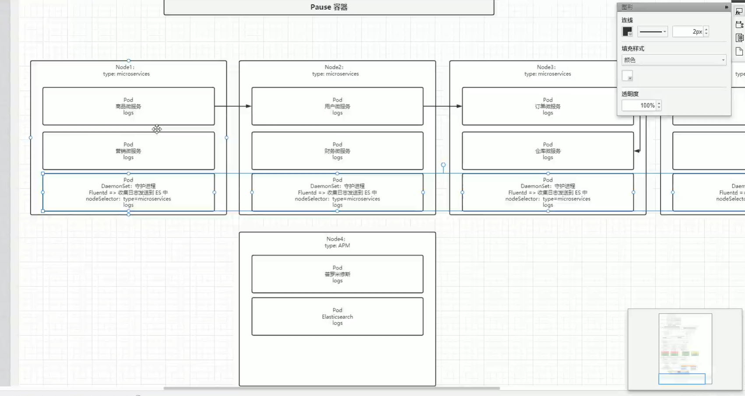Select the Node2 type: microservices label
This screenshot has height=396, width=745.
(x=335, y=70)
